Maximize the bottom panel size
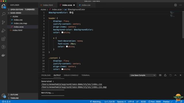 (x=175, y=75)
